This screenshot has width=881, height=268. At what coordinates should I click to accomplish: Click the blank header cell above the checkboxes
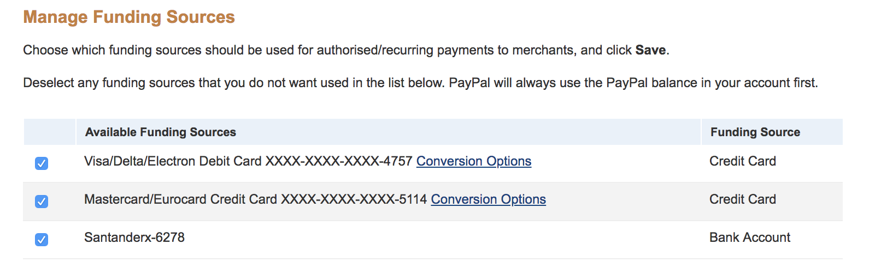click(x=49, y=132)
